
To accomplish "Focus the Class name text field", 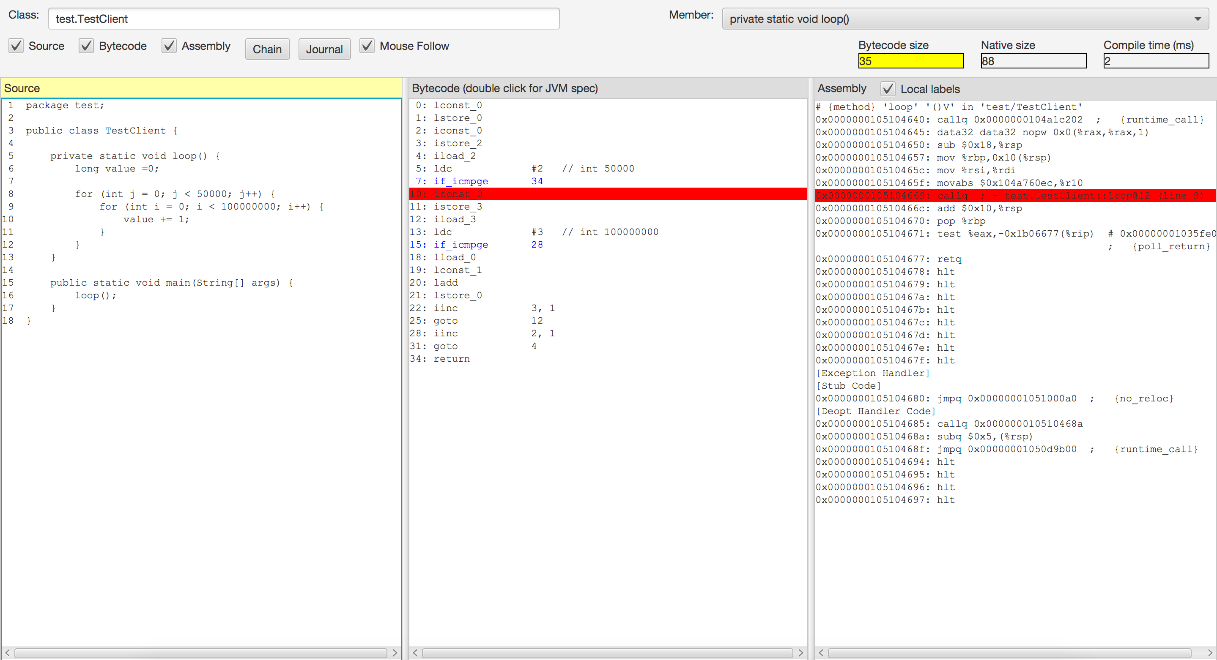I will [304, 19].
